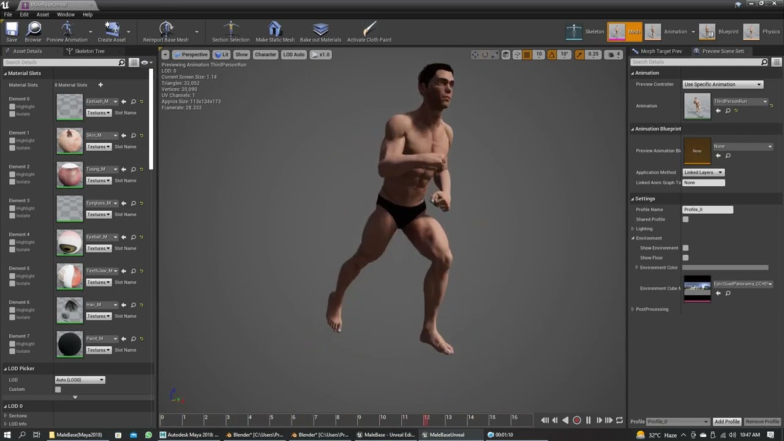Click the LOD Auto viewport button
The width and height of the screenshot is (784, 441).
[x=293, y=55]
